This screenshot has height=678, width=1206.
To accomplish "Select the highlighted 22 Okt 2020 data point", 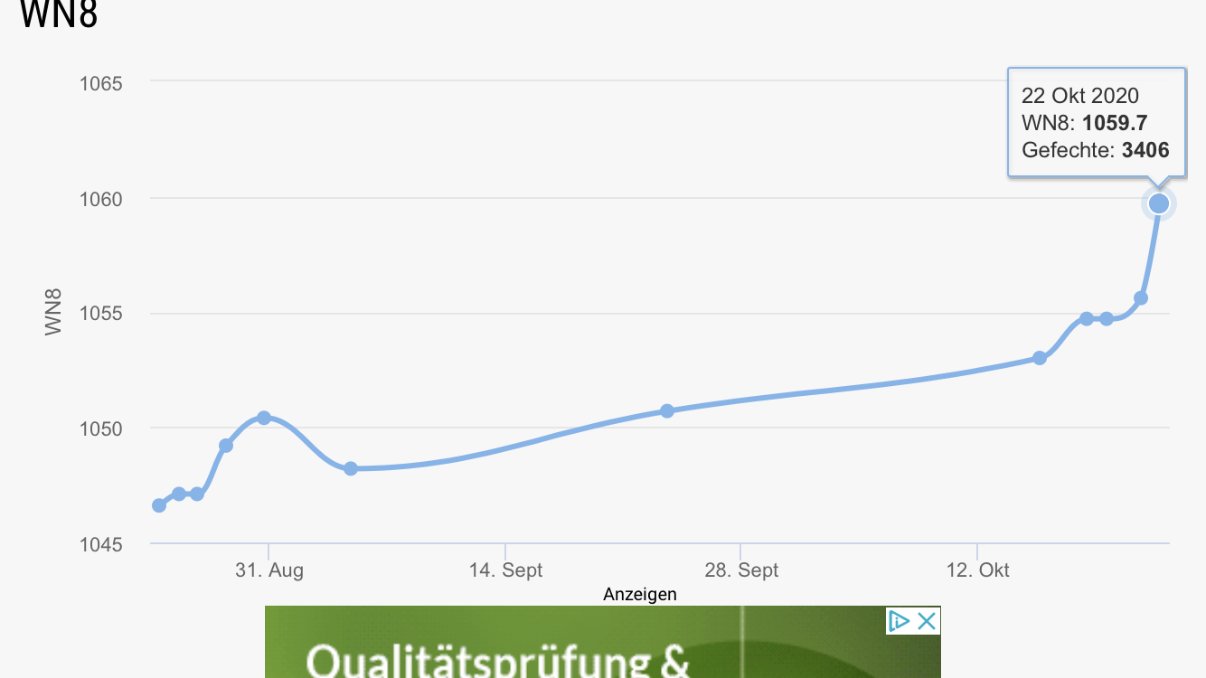I will coord(1159,203).
